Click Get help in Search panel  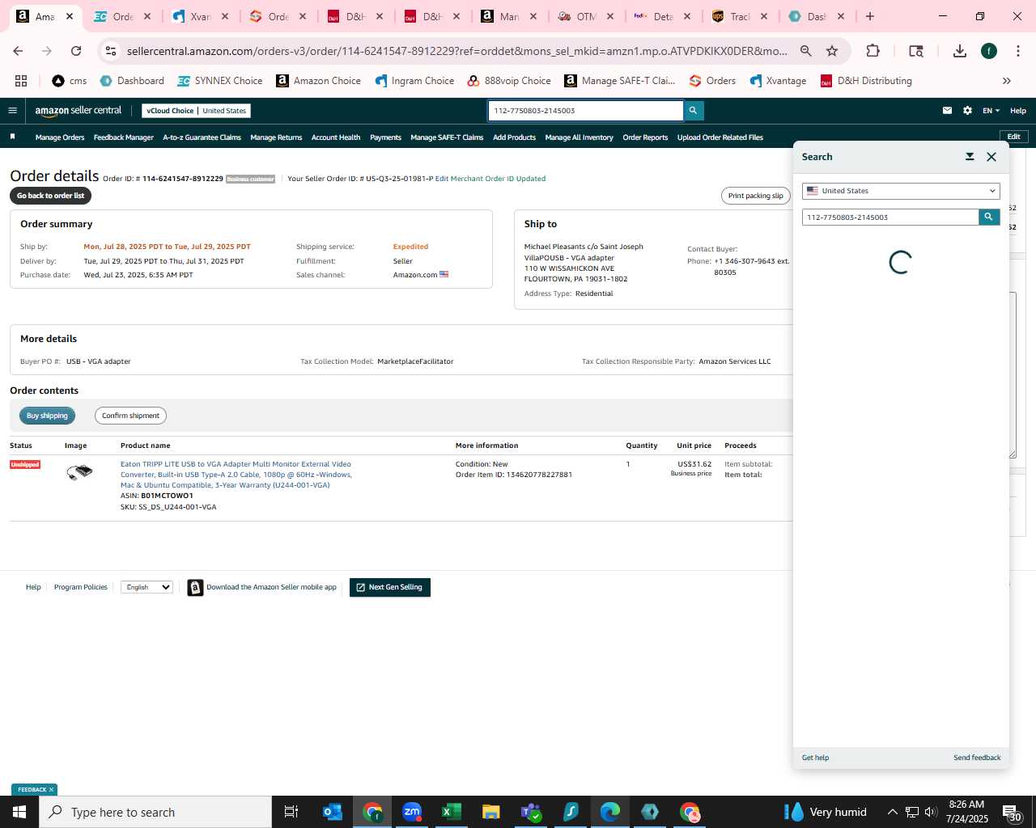click(815, 758)
